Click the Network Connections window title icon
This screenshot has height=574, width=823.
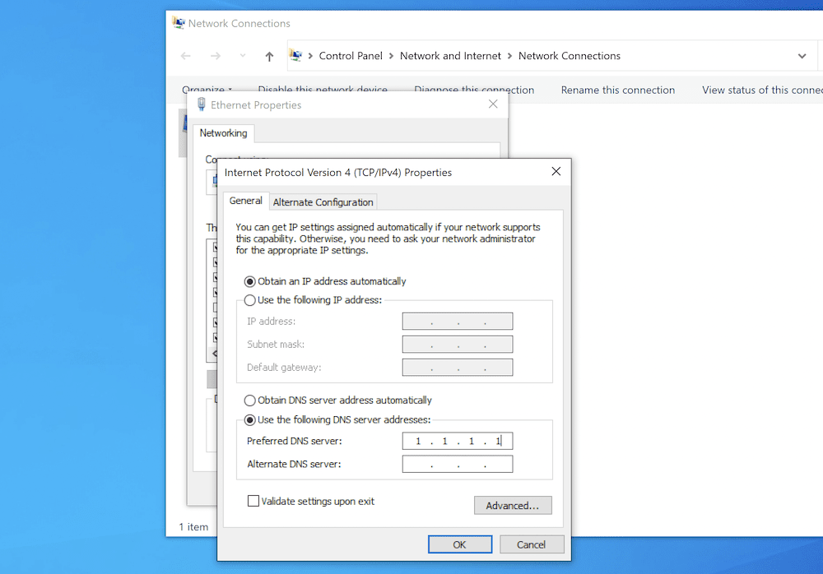(179, 23)
